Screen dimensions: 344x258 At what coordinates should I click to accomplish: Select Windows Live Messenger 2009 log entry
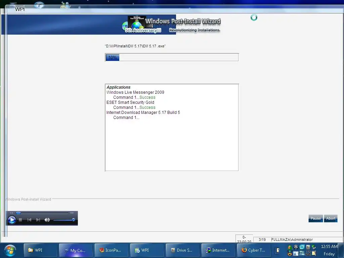(135, 92)
